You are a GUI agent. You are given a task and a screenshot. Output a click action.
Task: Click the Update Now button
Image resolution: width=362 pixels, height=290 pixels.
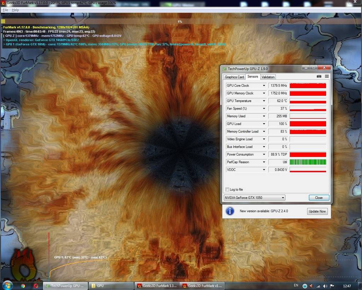click(317, 211)
